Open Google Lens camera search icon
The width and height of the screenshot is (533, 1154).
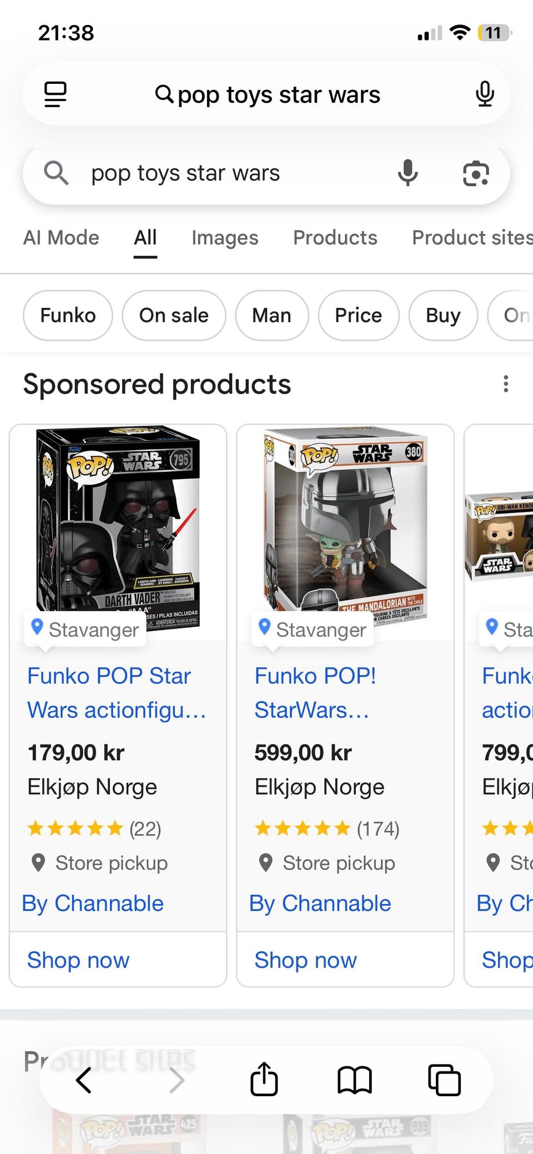pyautogui.click(x=476, y=174)
